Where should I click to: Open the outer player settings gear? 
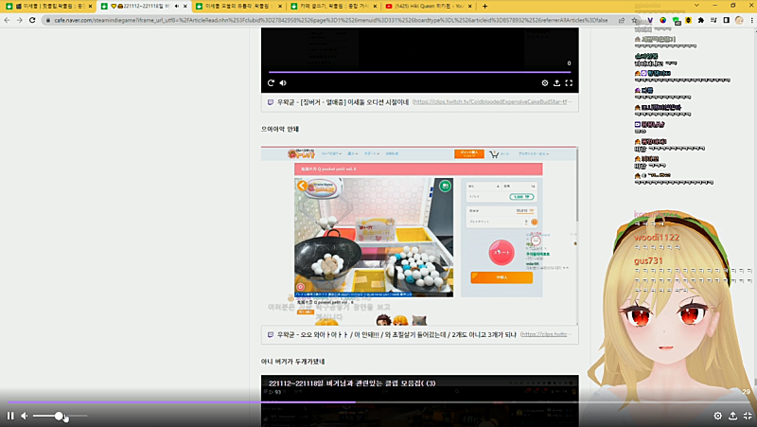[x=718, y=416]
